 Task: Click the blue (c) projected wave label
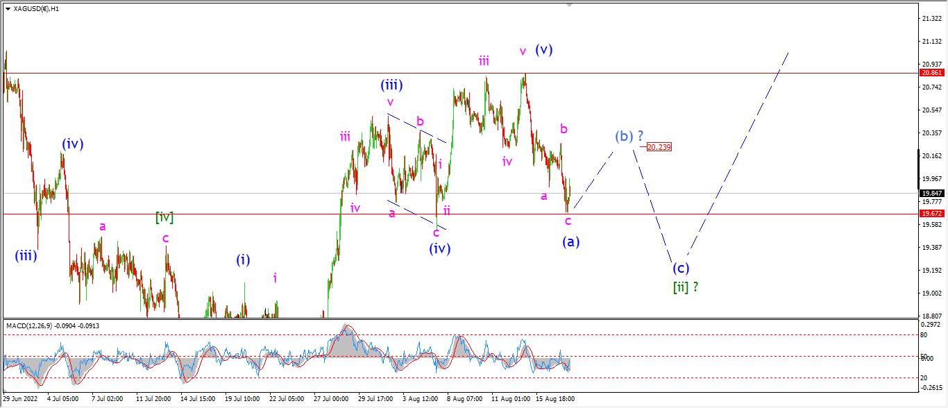click(681, 268)
